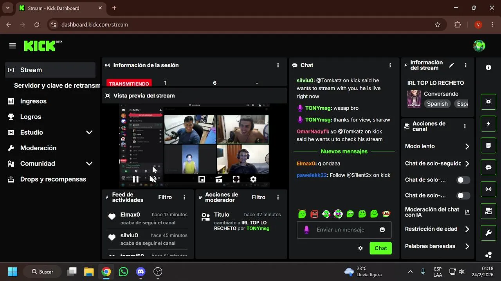Open Palabras baneadas settings arrow
This screenshot has height=281, width=501.
pyautogui.click(x=467, y=246)
